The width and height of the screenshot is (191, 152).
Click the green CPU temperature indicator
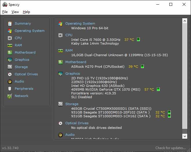tap(138, 39)
